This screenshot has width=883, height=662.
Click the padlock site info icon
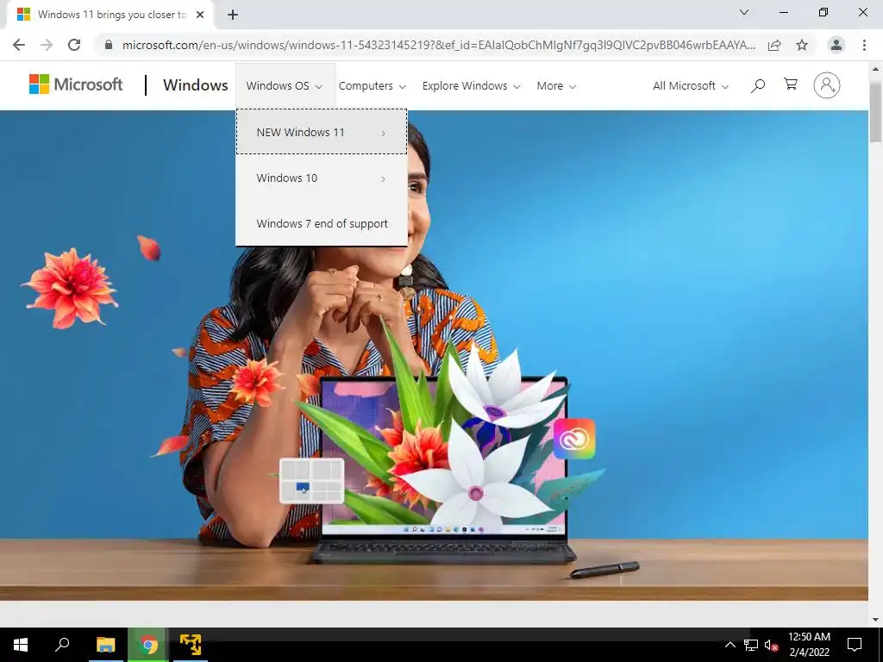(109, 45)
